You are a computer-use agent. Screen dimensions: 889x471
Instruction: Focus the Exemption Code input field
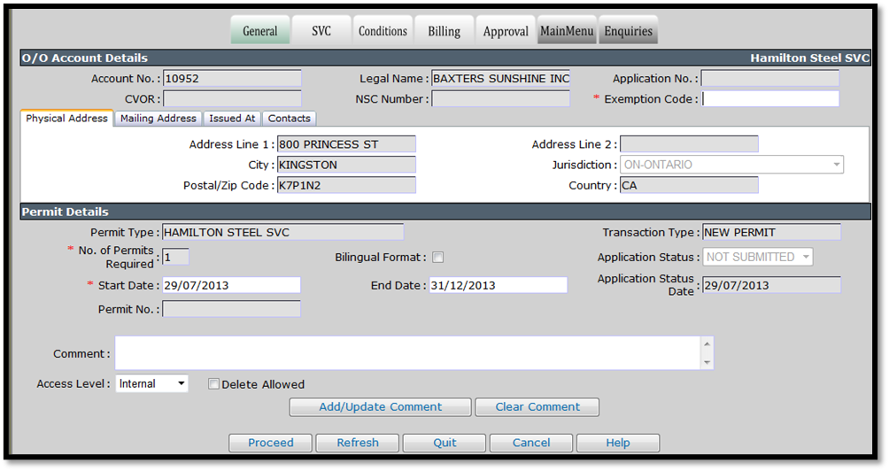coord(770,99)
